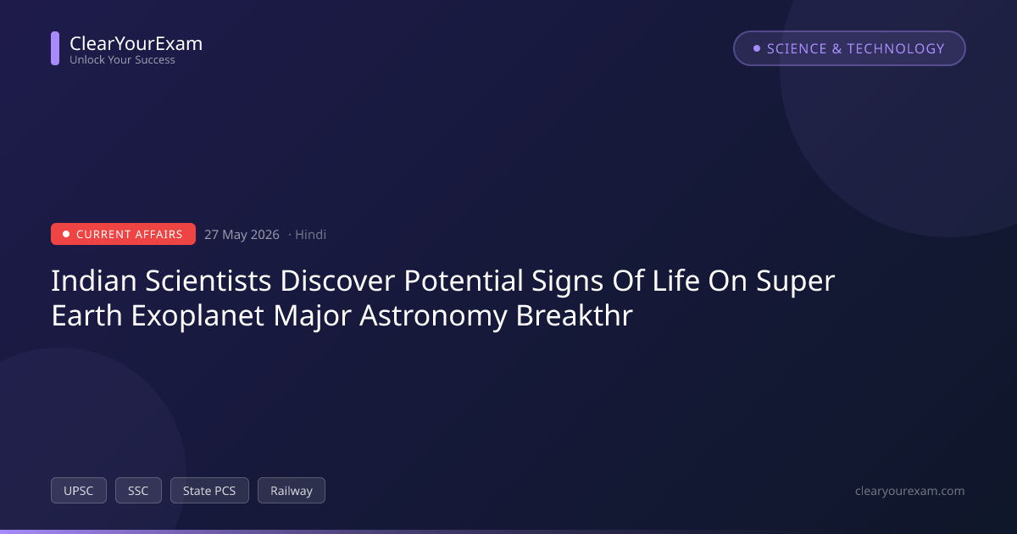Select the Railway tag
Viewport: 1017px width, 534px height.
(x=292, y=491)
